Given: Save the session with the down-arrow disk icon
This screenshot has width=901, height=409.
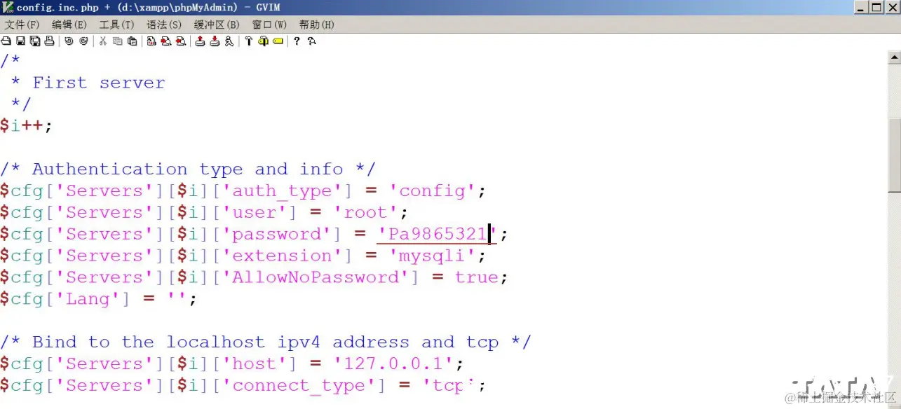Looking at the screenshot, I should (x=215, y=41).
